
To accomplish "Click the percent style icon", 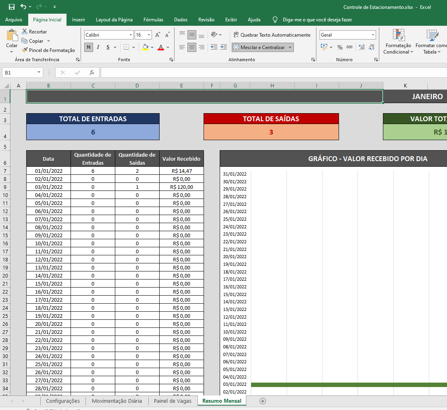I will [340, 48].
